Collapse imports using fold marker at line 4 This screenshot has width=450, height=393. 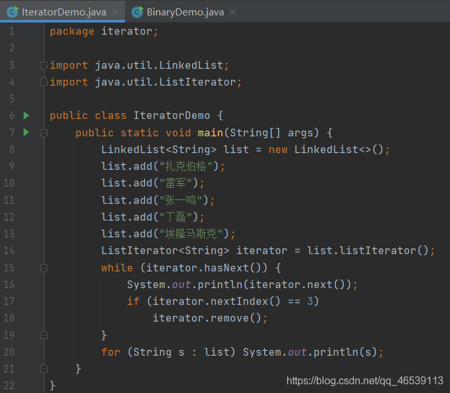44,82
